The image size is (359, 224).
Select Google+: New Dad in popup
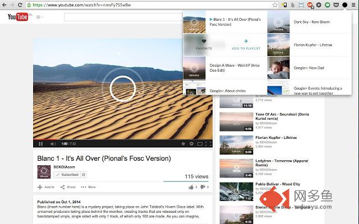(x=309, y=68)
